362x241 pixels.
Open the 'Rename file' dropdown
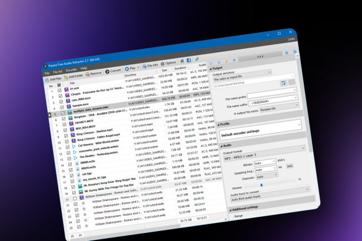(x=280, y=107)
